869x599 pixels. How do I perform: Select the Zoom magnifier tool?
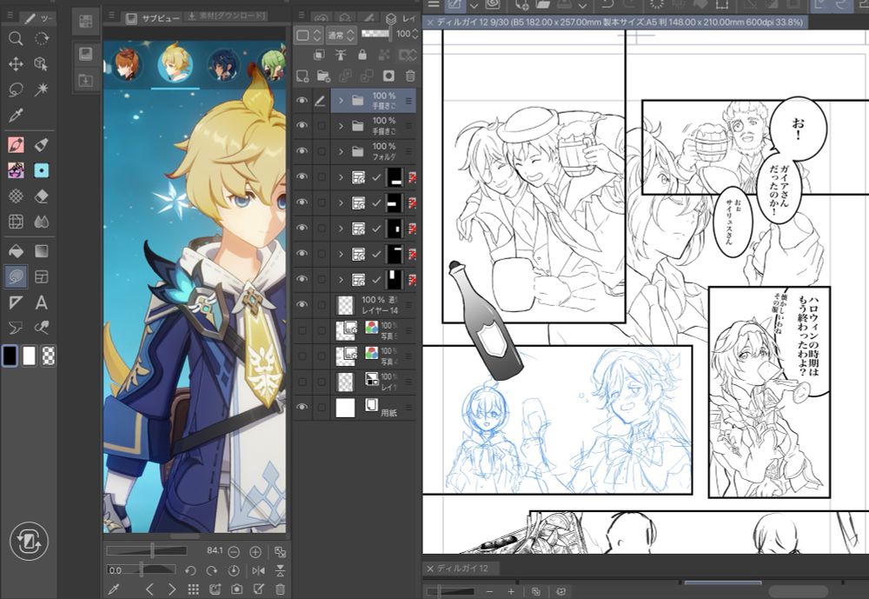coord(16,38)
